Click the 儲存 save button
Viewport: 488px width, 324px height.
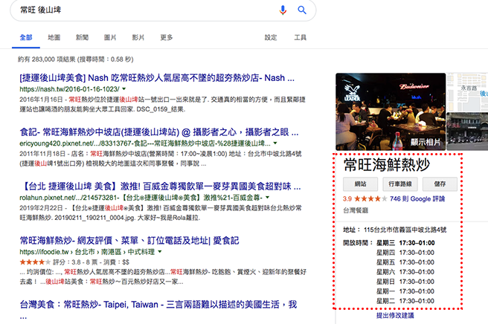[x=440, y=183]
